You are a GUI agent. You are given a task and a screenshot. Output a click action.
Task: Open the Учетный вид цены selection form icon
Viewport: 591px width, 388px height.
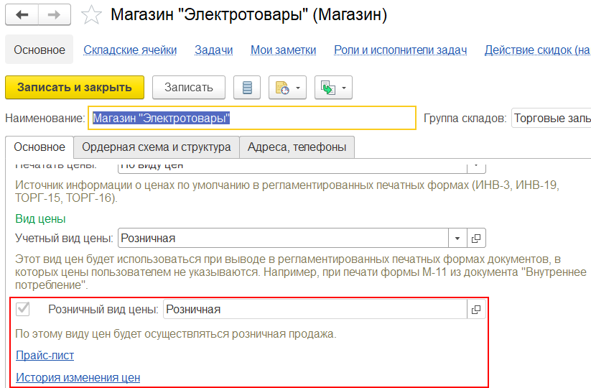point(477,238)
